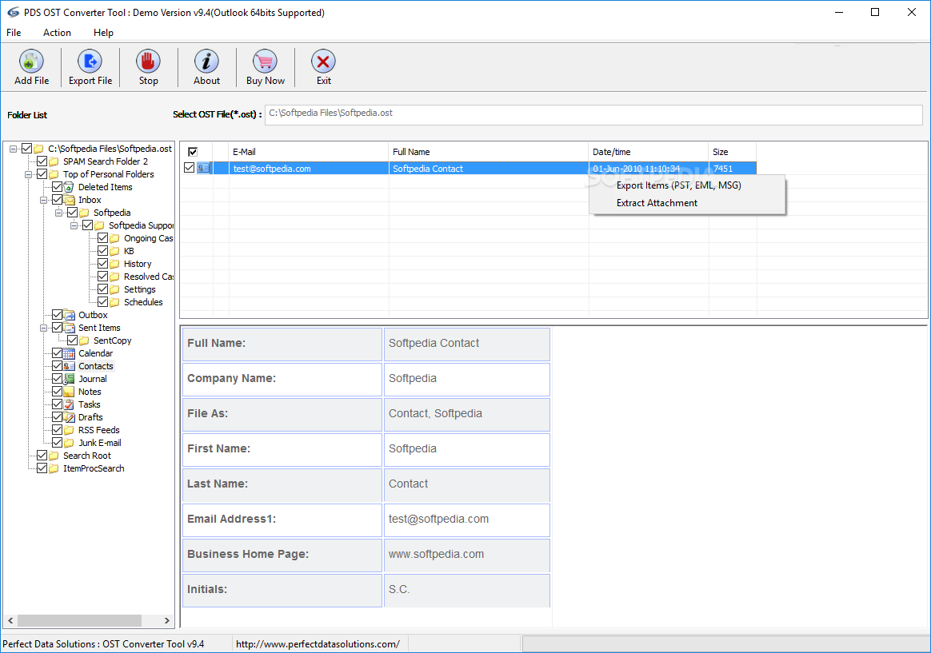Click the application logo in title bar
931x653 pixels.
click(13, 13)
